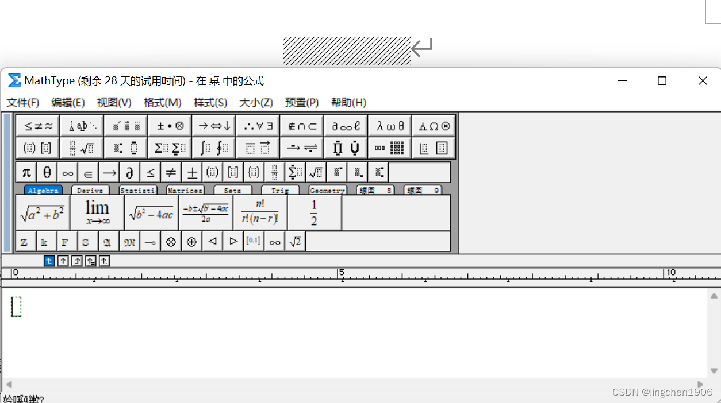Select the right-justified tab stop
721x403 pixels.
click(77, 261)
